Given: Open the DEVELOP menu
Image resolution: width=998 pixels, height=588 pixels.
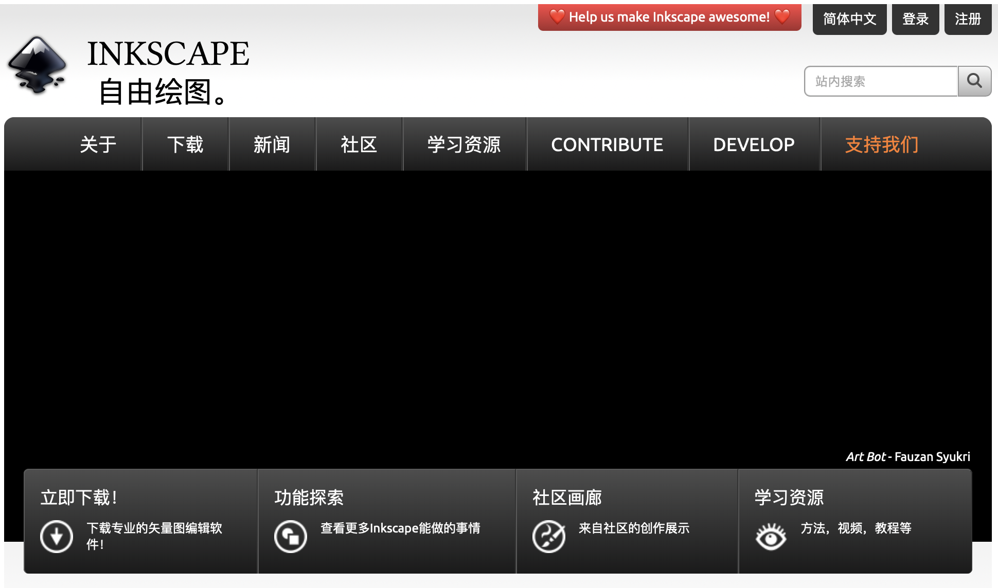Looking at the screenshot, I should click(754, 144).
